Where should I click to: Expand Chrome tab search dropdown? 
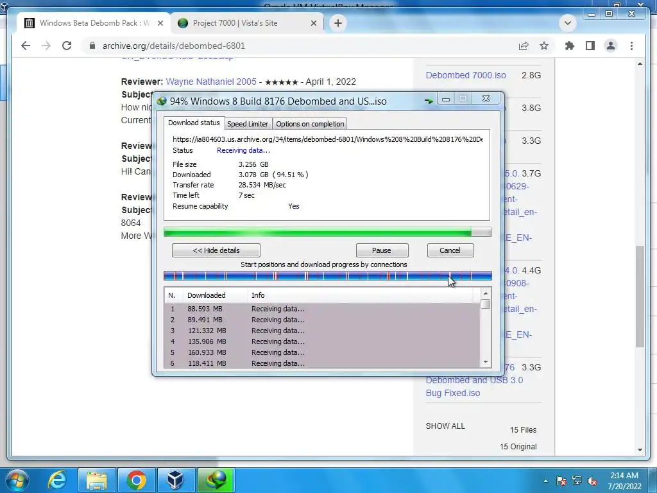(568, 22)
